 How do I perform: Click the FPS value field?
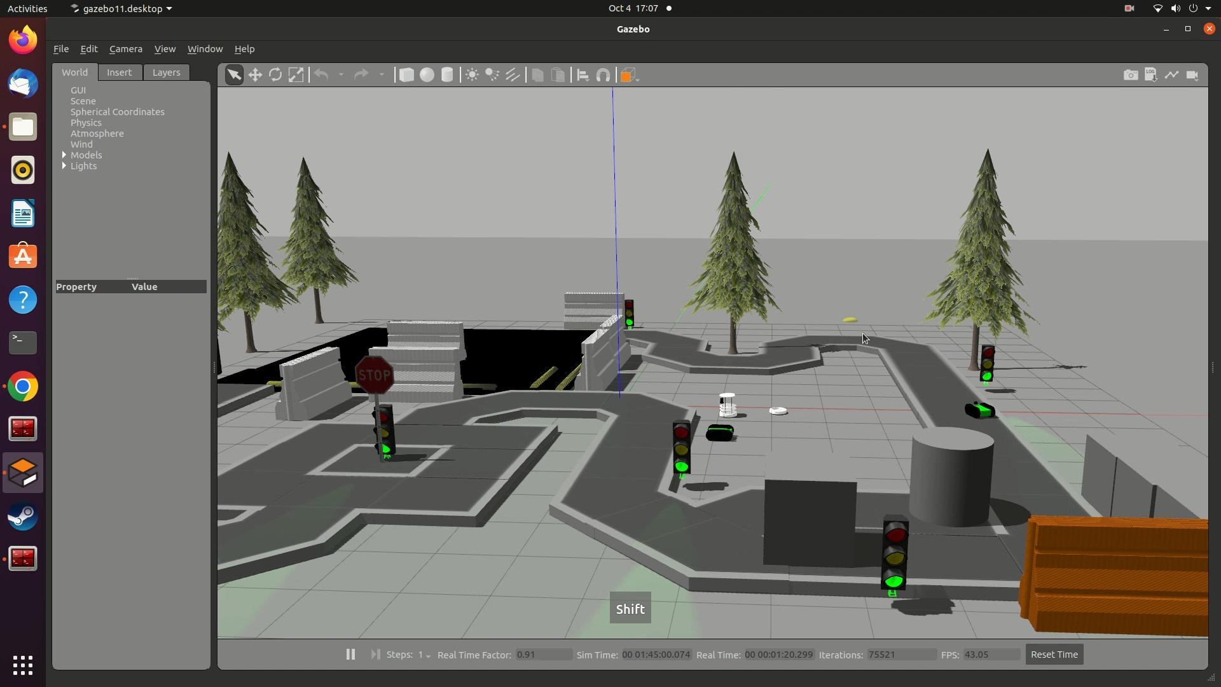click(x=991, y=655)
